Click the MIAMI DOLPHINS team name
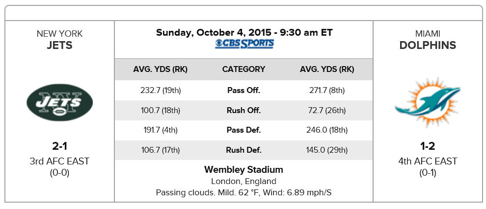 [x=428, y=40]
